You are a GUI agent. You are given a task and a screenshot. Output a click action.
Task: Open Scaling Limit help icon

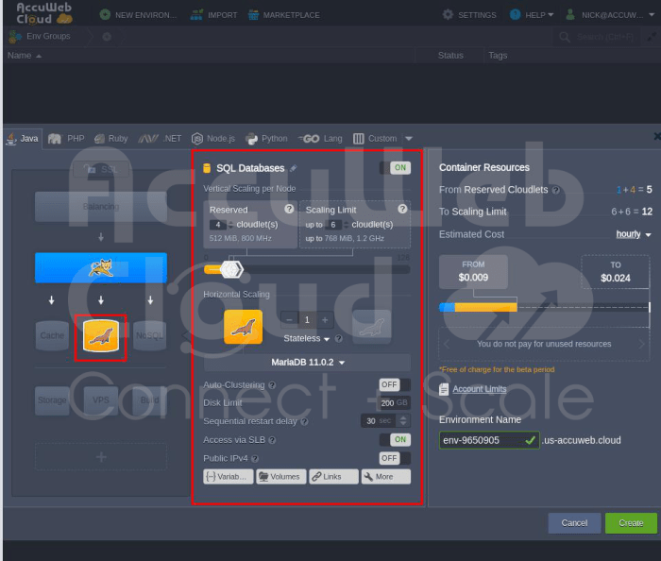402,209
